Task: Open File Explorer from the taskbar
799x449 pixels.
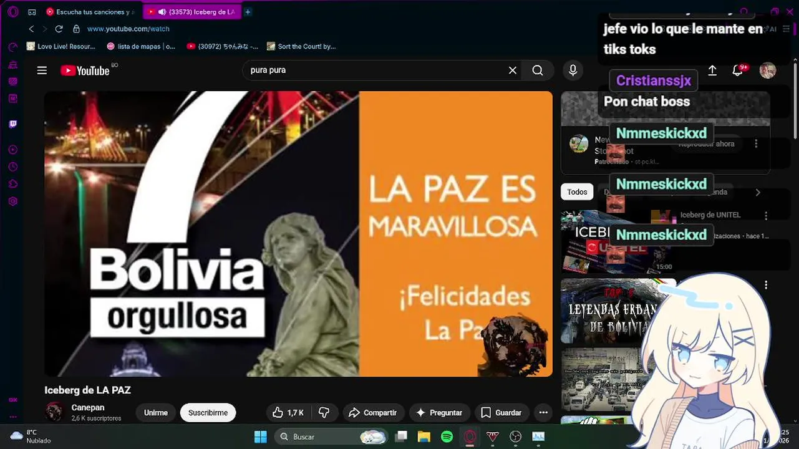Action: [424, 437]
